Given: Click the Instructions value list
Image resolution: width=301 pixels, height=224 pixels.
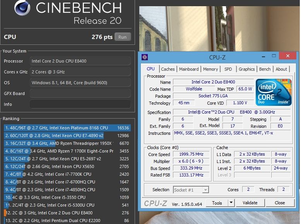Looking at the screenshot, I should coord(232,136).
